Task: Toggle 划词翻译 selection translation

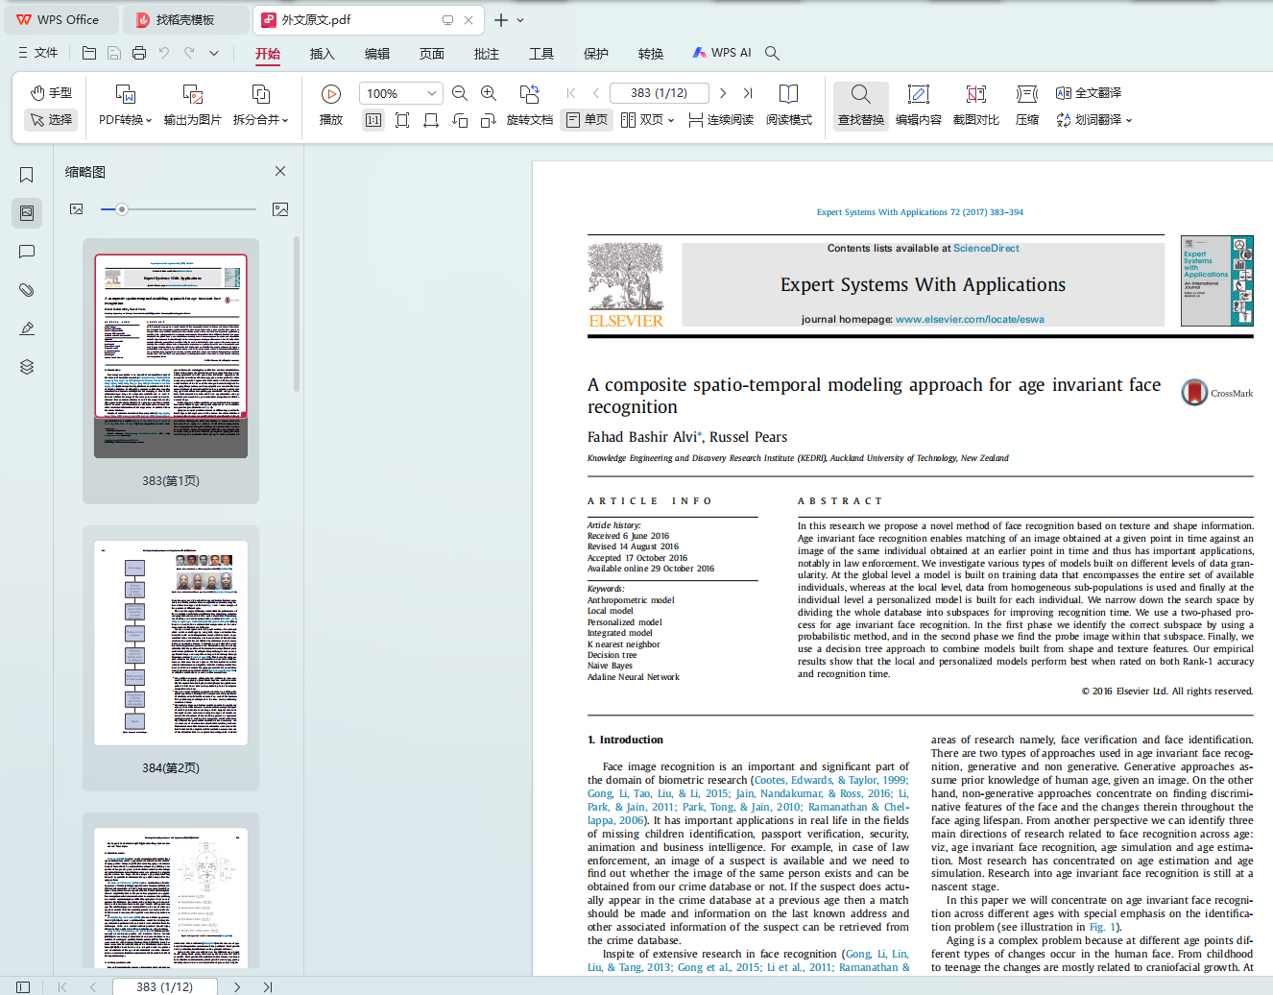Action: pos(1089,120)
